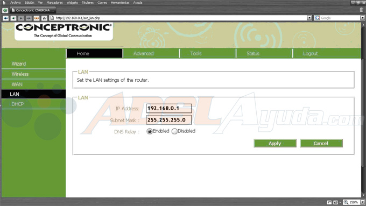Go back using the green back arrow
This screenshot has height=206, width=366.
point(13,18)
